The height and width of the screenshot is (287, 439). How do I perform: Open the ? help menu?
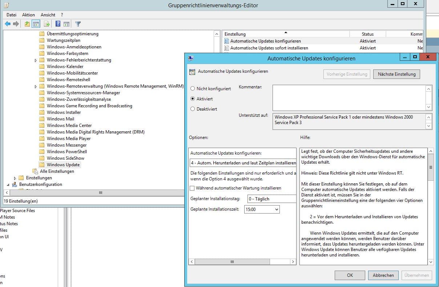tap(62, 15)
